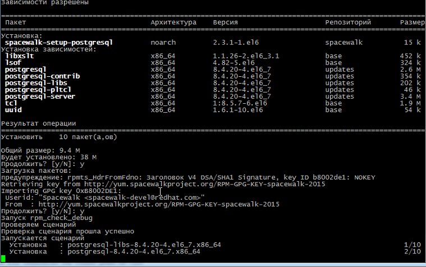Select the 2.6 M size value

(x=410, y=70)
